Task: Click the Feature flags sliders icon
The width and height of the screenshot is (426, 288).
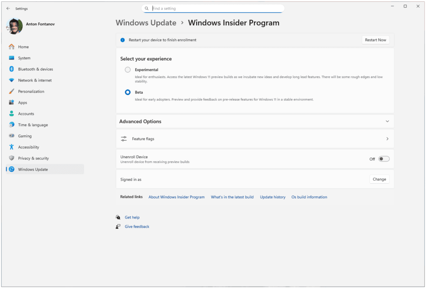Action: click(124, 139)
